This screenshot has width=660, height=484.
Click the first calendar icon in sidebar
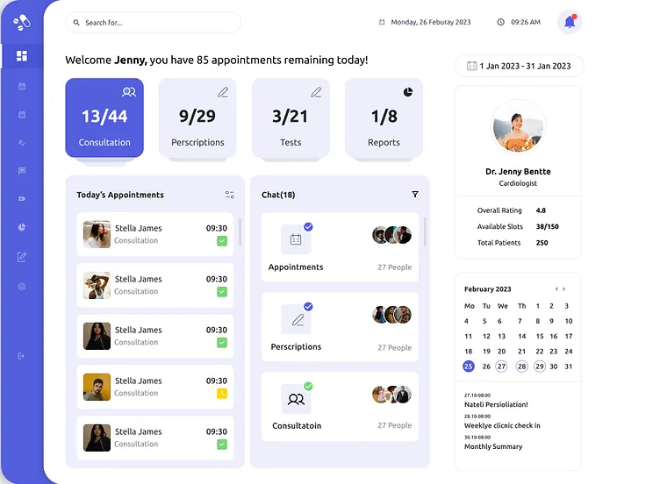22,86
